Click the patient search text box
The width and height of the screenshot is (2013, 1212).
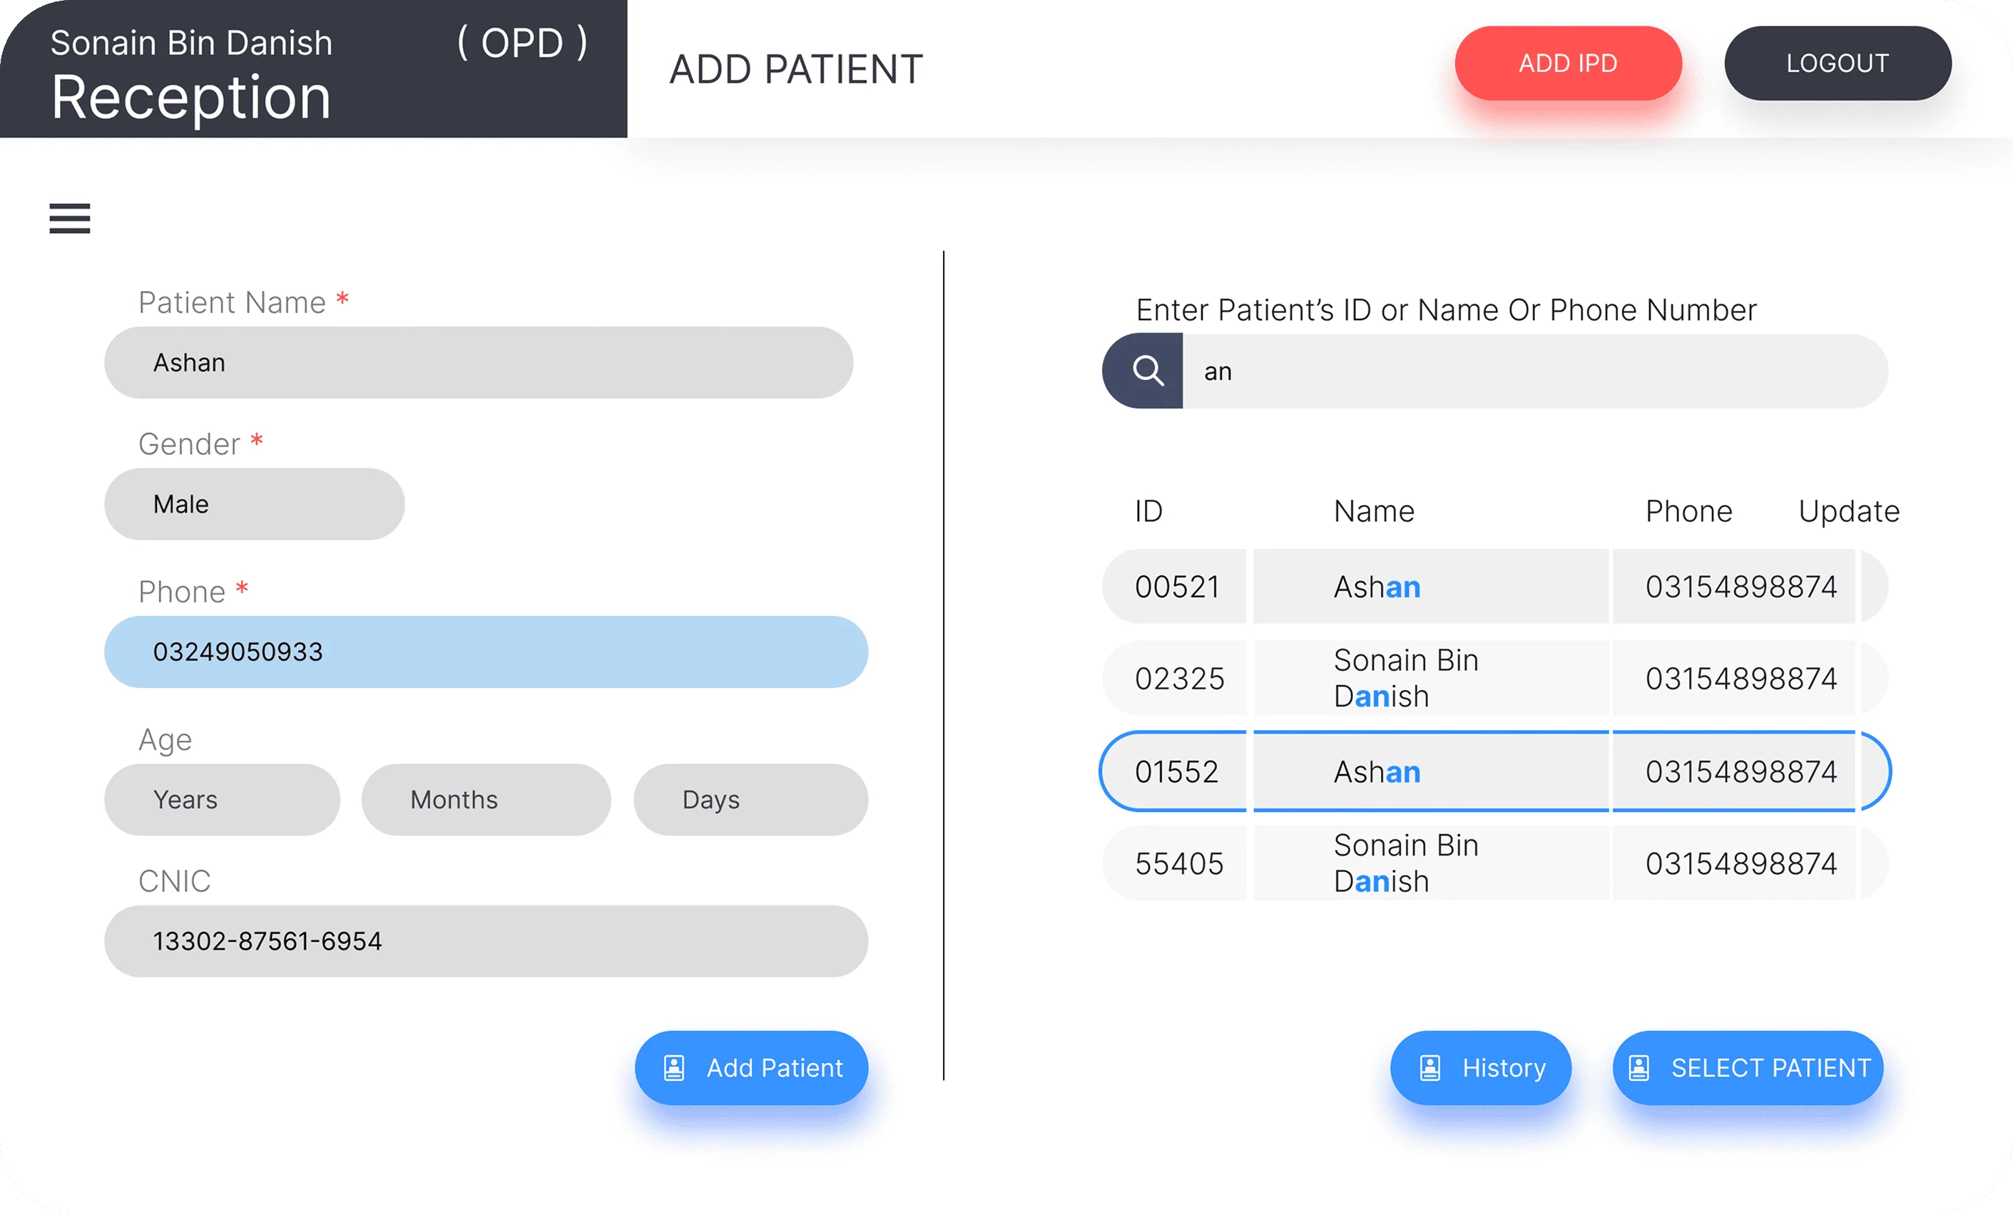tap(1534, 371)
